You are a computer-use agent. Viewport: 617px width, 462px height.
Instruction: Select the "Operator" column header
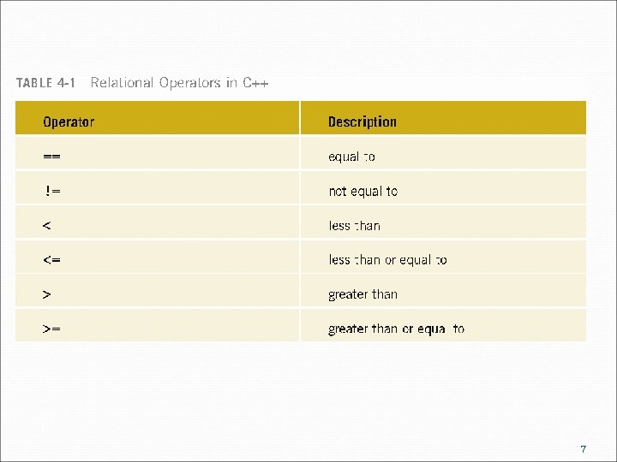click(69, 121)
